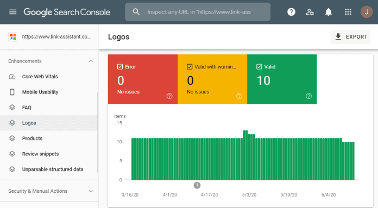
Task: Open FAQ enhancement report
Action: pos(49,108)
